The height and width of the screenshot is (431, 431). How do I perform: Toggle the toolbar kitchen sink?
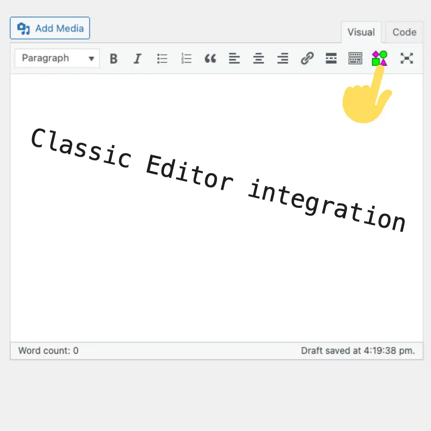coord(355,58)
